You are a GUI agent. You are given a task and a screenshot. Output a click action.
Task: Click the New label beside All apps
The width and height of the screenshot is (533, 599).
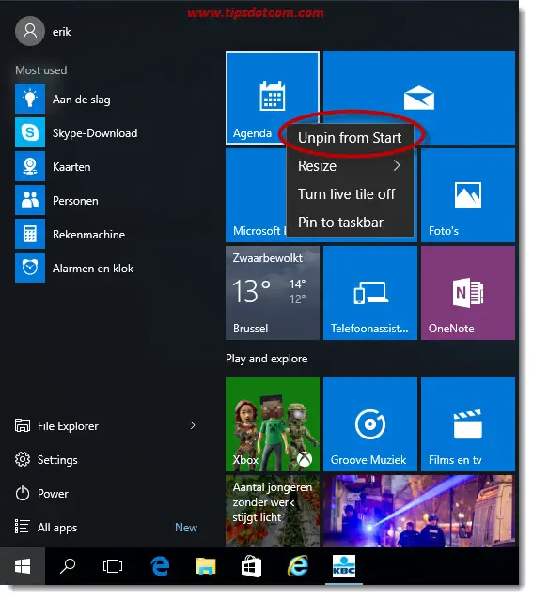coord(186,528)
